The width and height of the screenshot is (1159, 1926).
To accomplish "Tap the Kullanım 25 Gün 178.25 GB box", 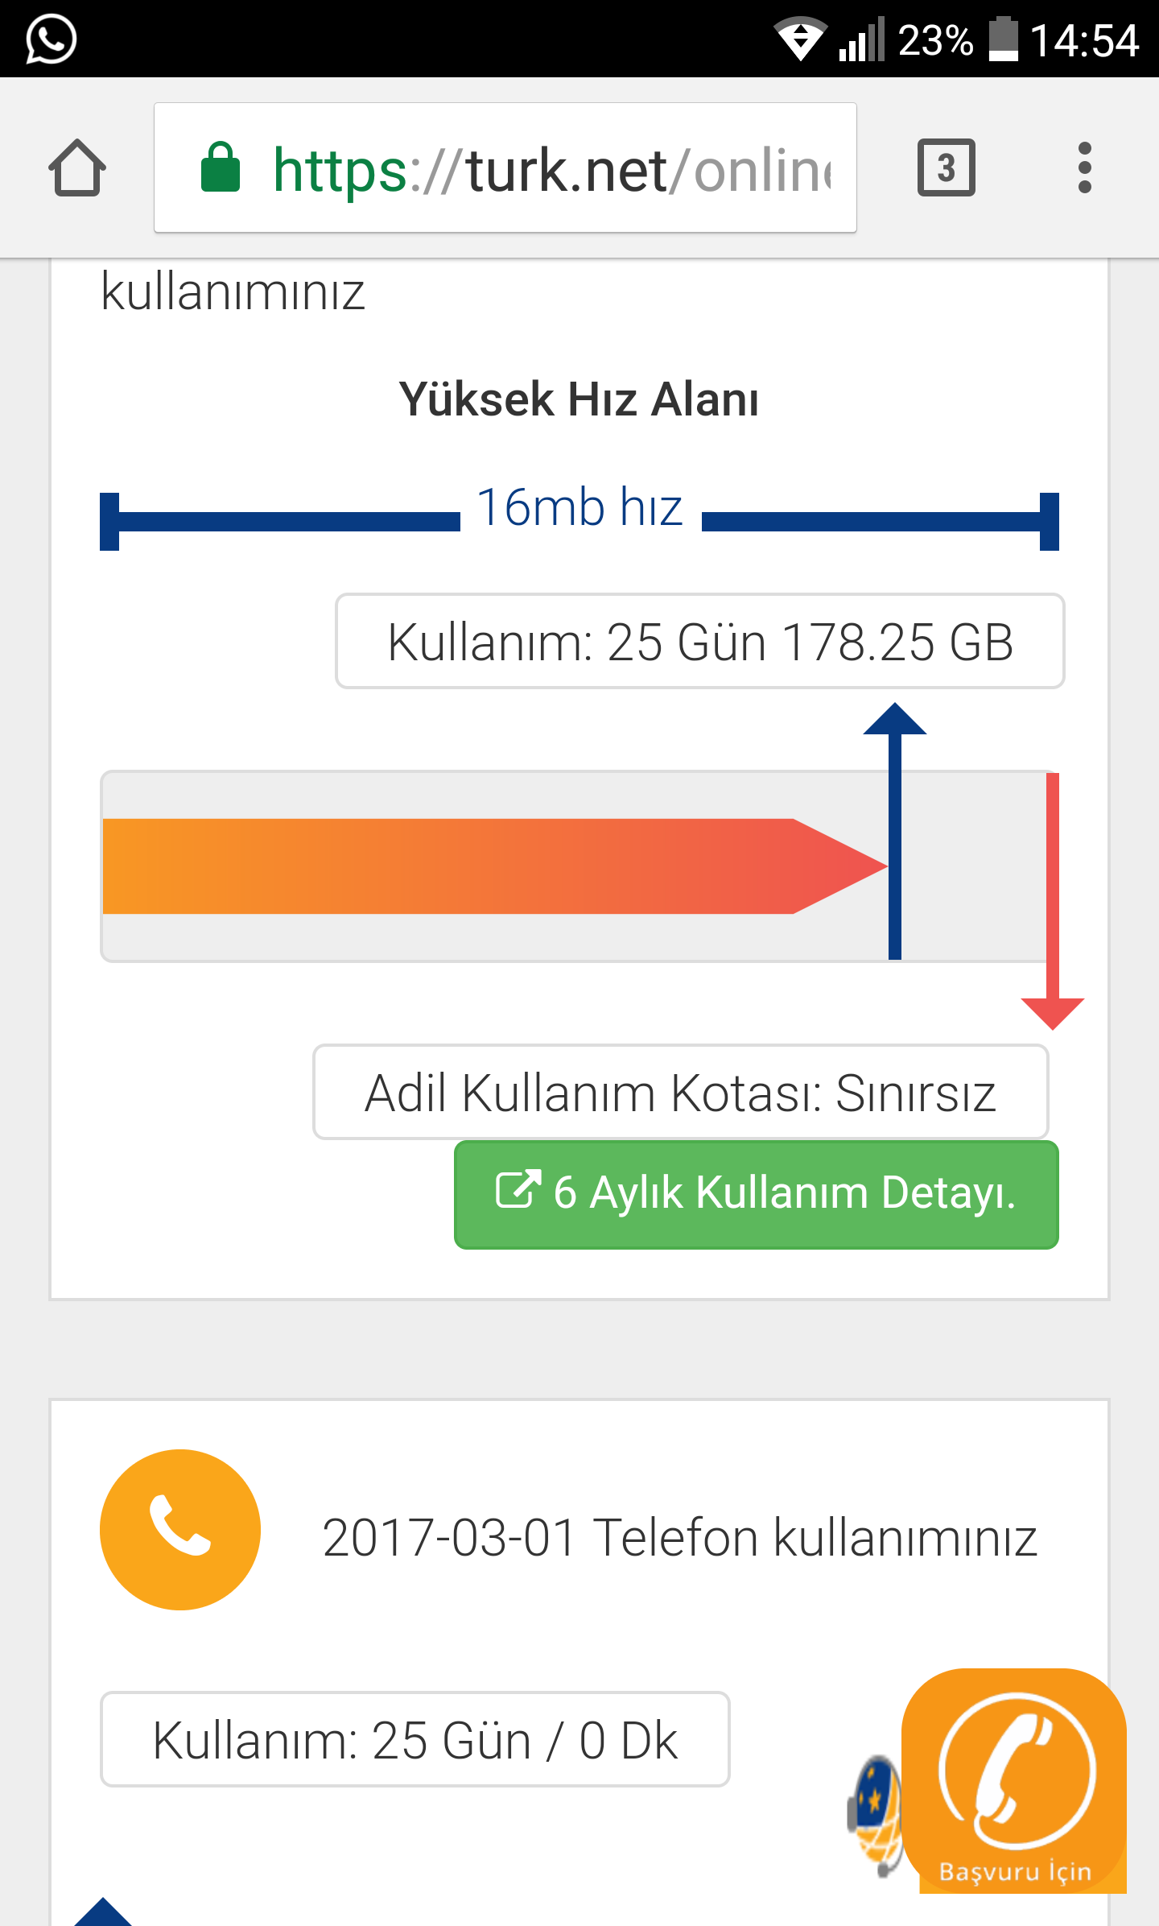I will coord(699,642).
